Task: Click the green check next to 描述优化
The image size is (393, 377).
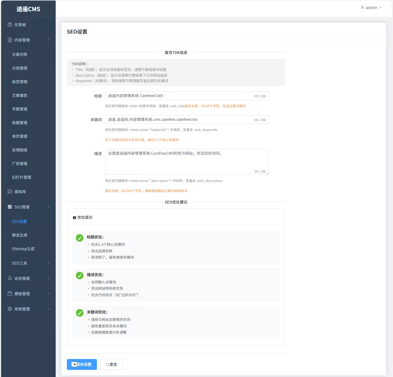Action: pyautogui.click(x=80, y=276)
